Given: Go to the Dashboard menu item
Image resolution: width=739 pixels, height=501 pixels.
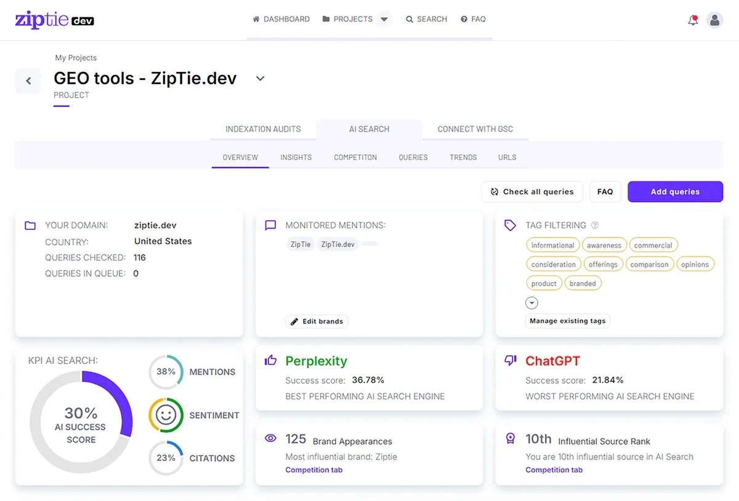Looking at the screenshot, I should click(281, 19).
